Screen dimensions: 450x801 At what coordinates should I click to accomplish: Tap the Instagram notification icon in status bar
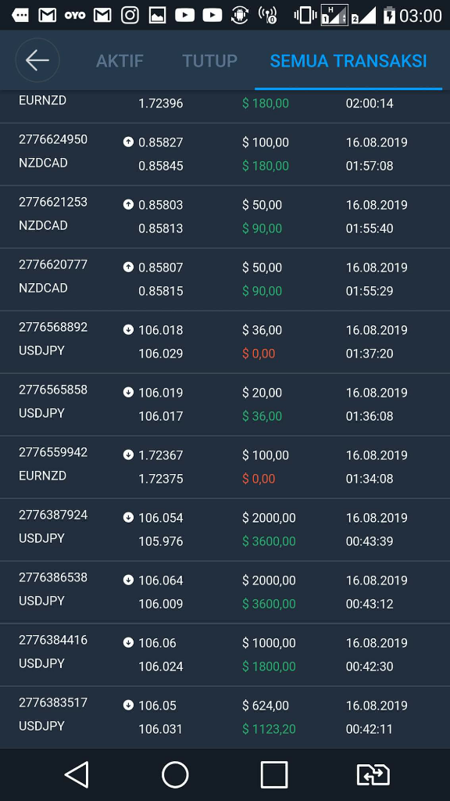tap(130, 16)
